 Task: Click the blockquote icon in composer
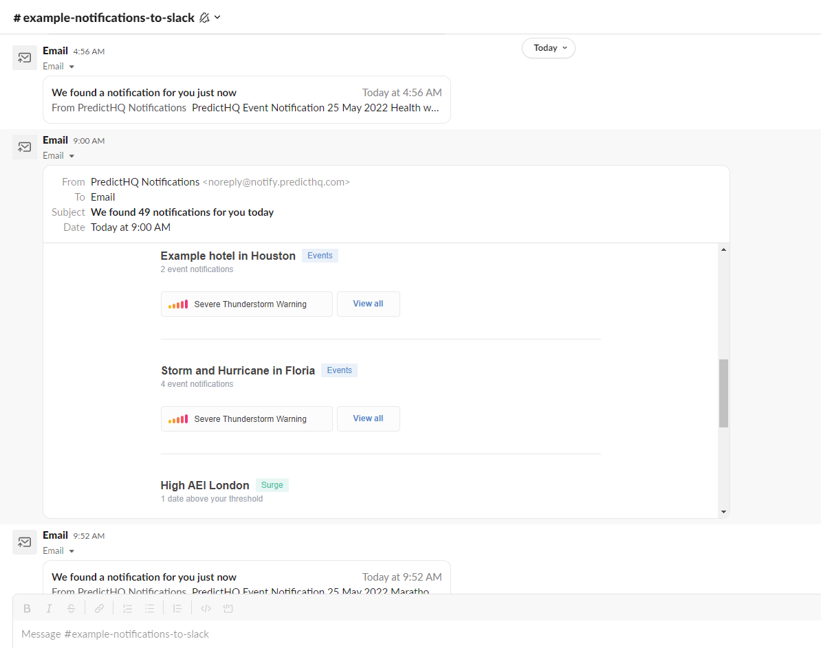[x=177, y=608]
